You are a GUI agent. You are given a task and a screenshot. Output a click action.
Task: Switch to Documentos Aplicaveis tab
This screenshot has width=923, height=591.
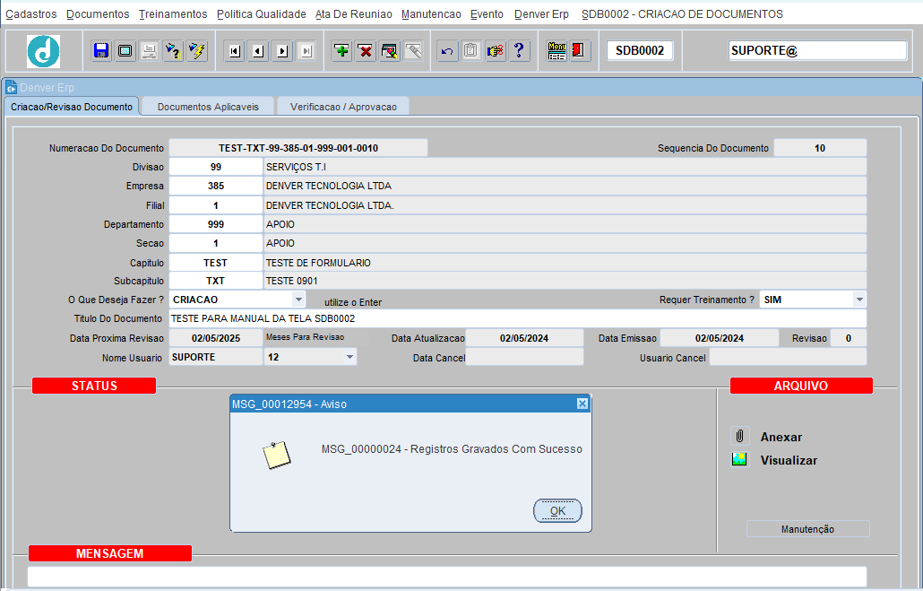(209, 107)
